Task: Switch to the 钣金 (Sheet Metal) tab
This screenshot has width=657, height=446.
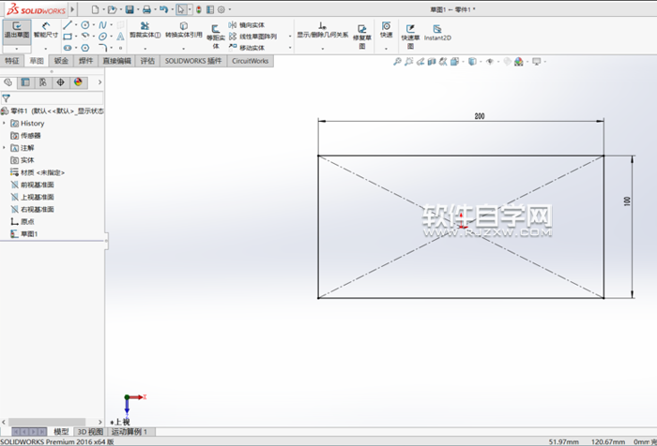Action: tap(61, 61)
